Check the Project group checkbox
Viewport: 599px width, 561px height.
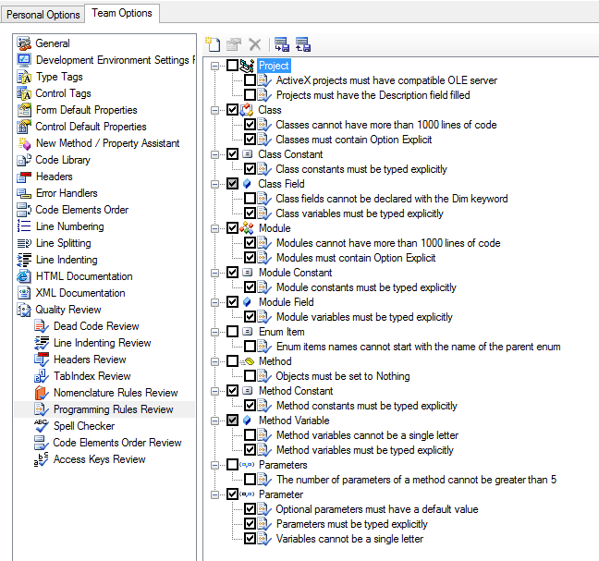pos(233,66)
